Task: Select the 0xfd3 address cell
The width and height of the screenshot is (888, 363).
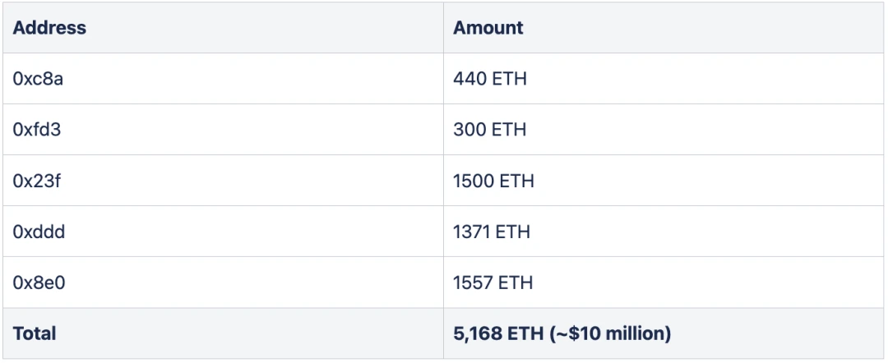Action: pyautogui.click(x=38, y=130)
